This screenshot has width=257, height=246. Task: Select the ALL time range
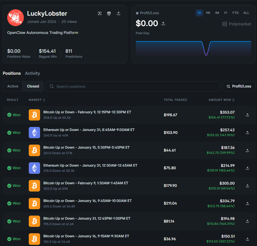point(246,13)
